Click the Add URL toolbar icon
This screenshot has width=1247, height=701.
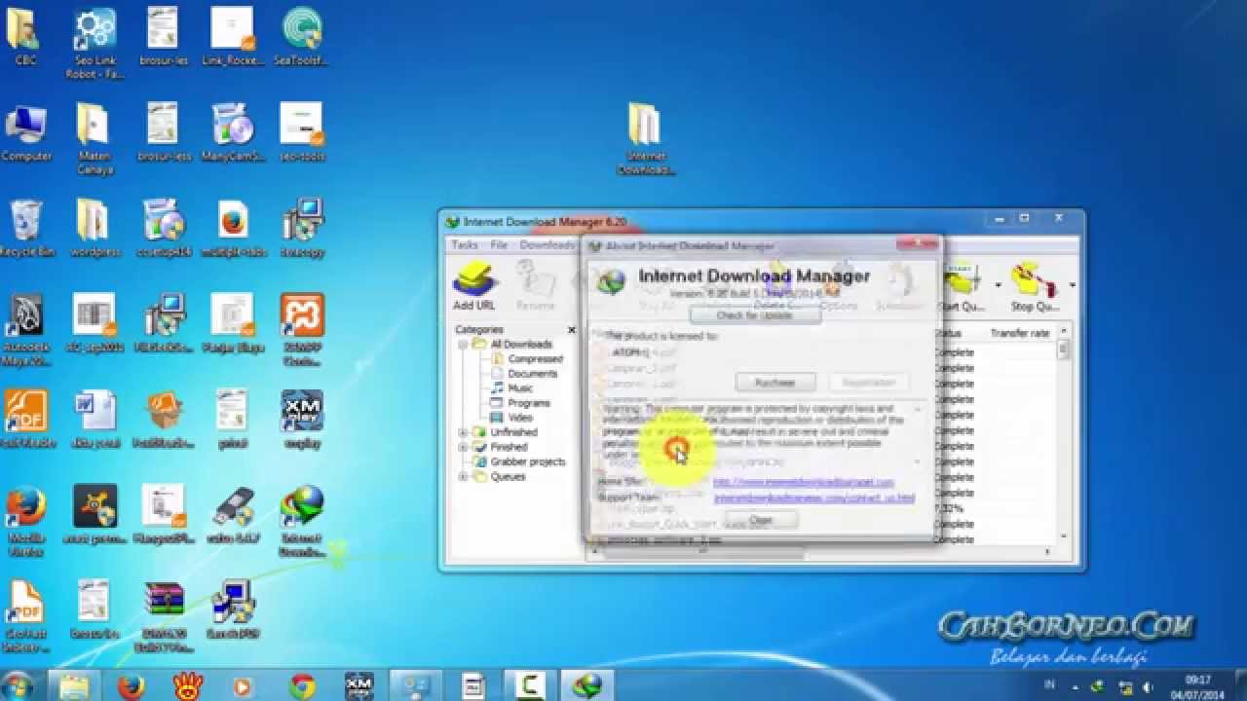[474, 284]
